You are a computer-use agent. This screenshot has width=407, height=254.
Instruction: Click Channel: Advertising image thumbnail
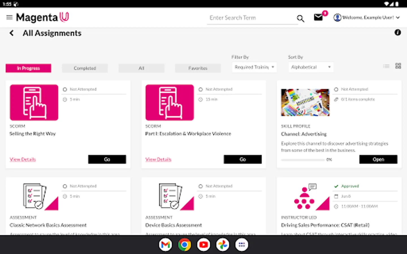click(305, 102)
